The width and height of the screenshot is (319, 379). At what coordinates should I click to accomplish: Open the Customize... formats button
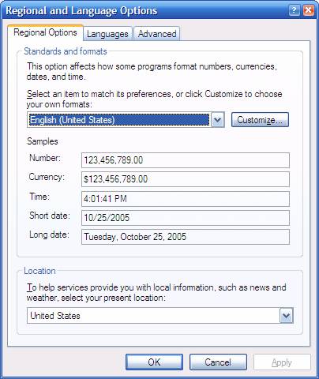(x=260, y=120)
